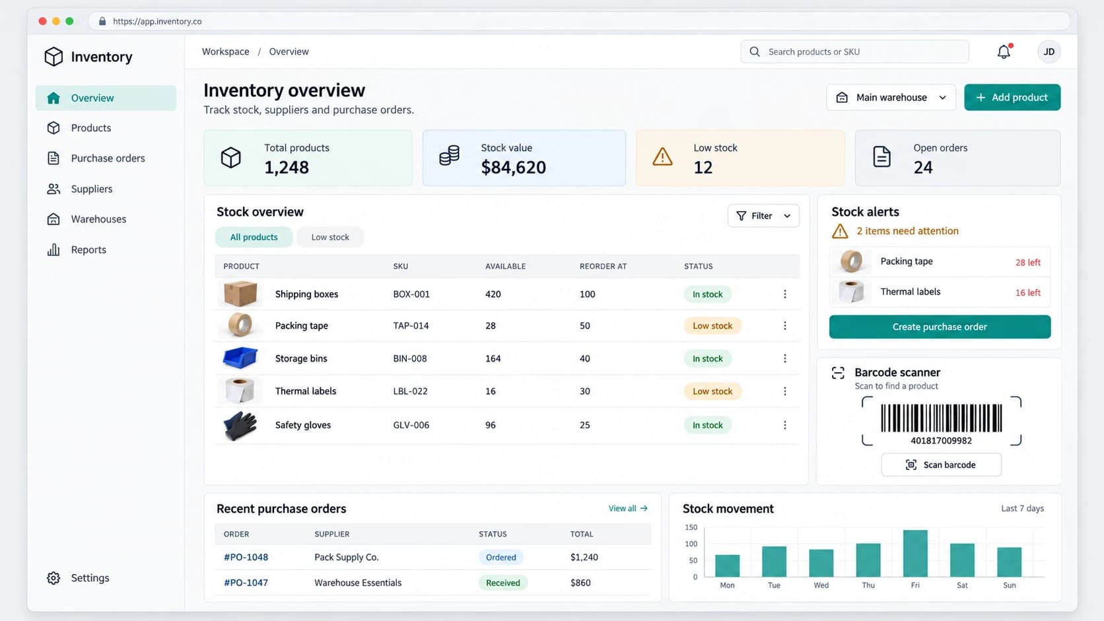Click the Add product button
Image resolution: width=1104 pixels, height=621 pixels.
point(1012,98)
